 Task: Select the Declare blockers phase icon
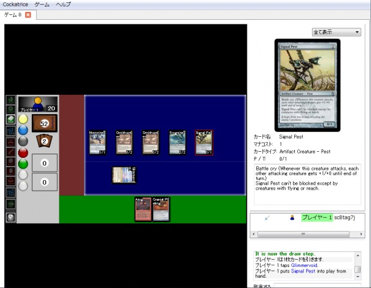tap(11, 161)
